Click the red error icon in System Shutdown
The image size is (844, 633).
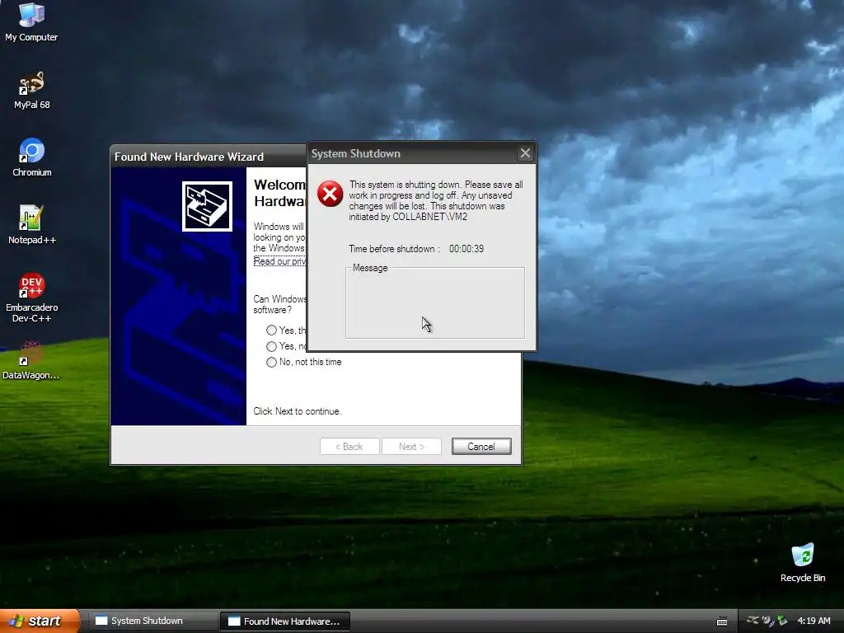(x=330, y=194)
